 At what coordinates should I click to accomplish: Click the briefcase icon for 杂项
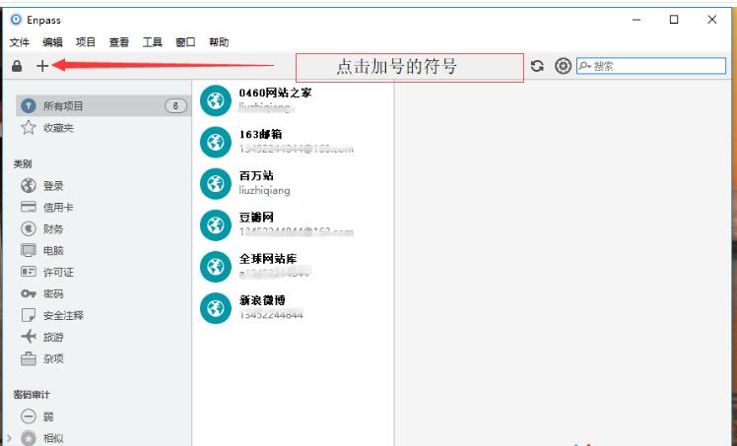point(29,358)
